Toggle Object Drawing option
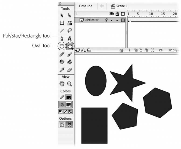 (62, 125)
